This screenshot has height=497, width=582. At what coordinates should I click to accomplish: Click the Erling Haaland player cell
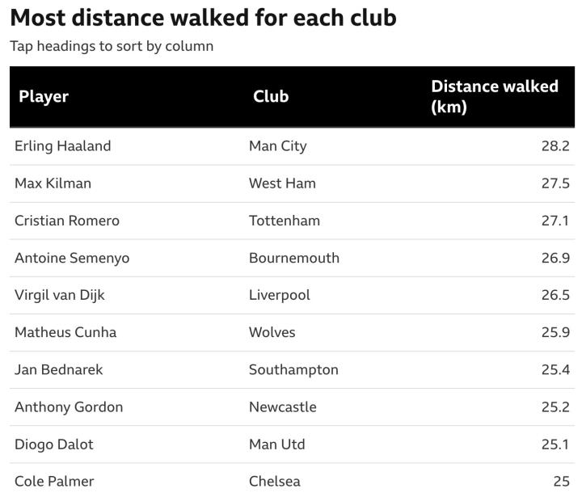pyautogui.click(x=63, y=146)
